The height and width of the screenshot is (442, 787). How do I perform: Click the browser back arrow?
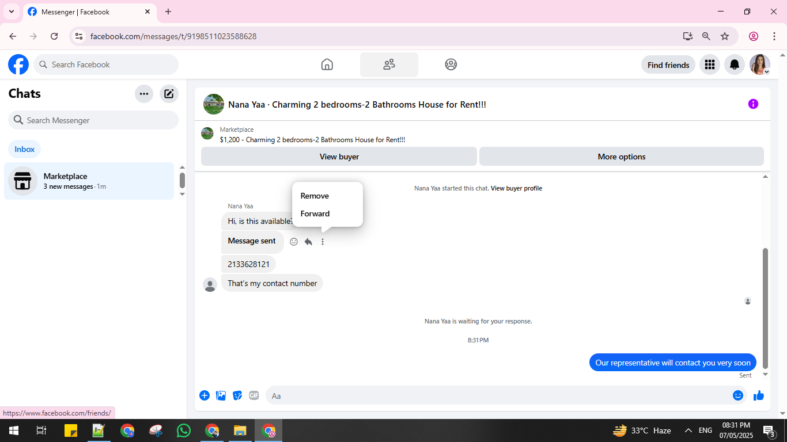click(13, 36)
